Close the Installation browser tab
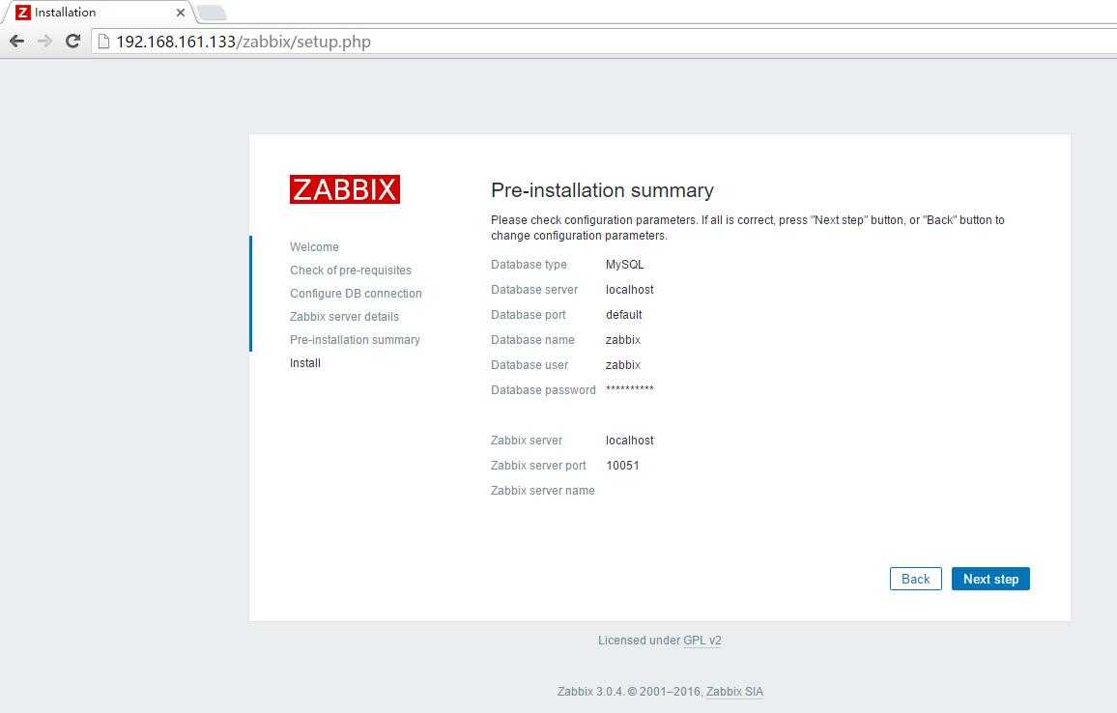 [181, 13]
